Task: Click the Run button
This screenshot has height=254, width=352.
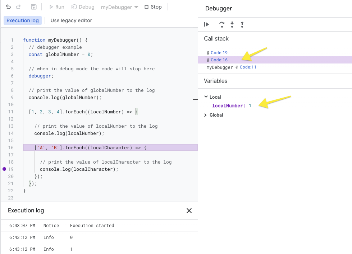Action: (57, 7)
